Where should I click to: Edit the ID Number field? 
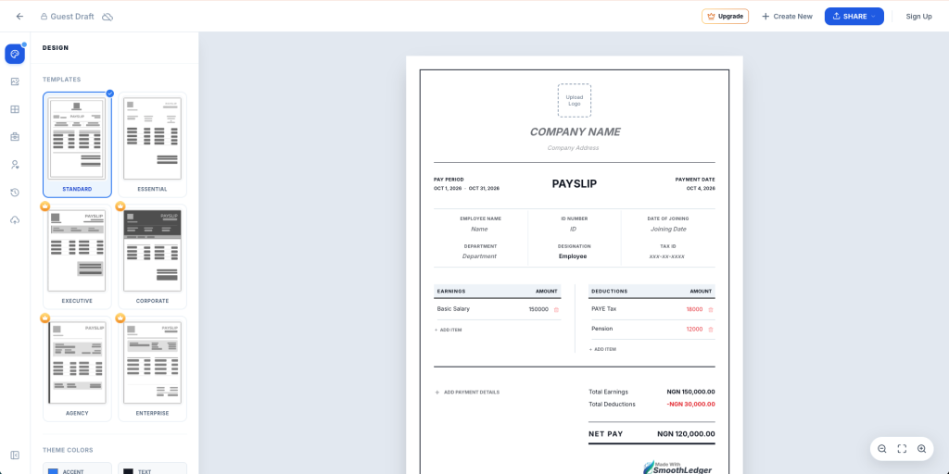[573, 230]
